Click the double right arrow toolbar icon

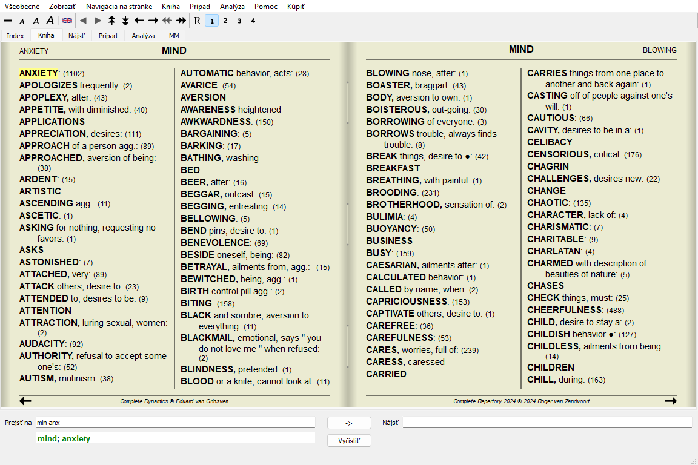[181, 21]
